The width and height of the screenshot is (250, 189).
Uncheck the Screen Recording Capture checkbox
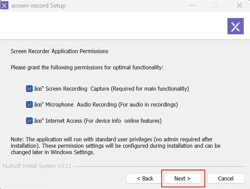tap(29, 89)
